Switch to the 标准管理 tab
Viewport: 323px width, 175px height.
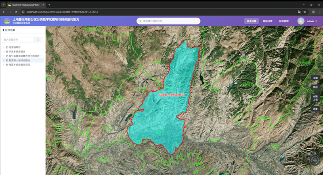click(x=284, y=21)
